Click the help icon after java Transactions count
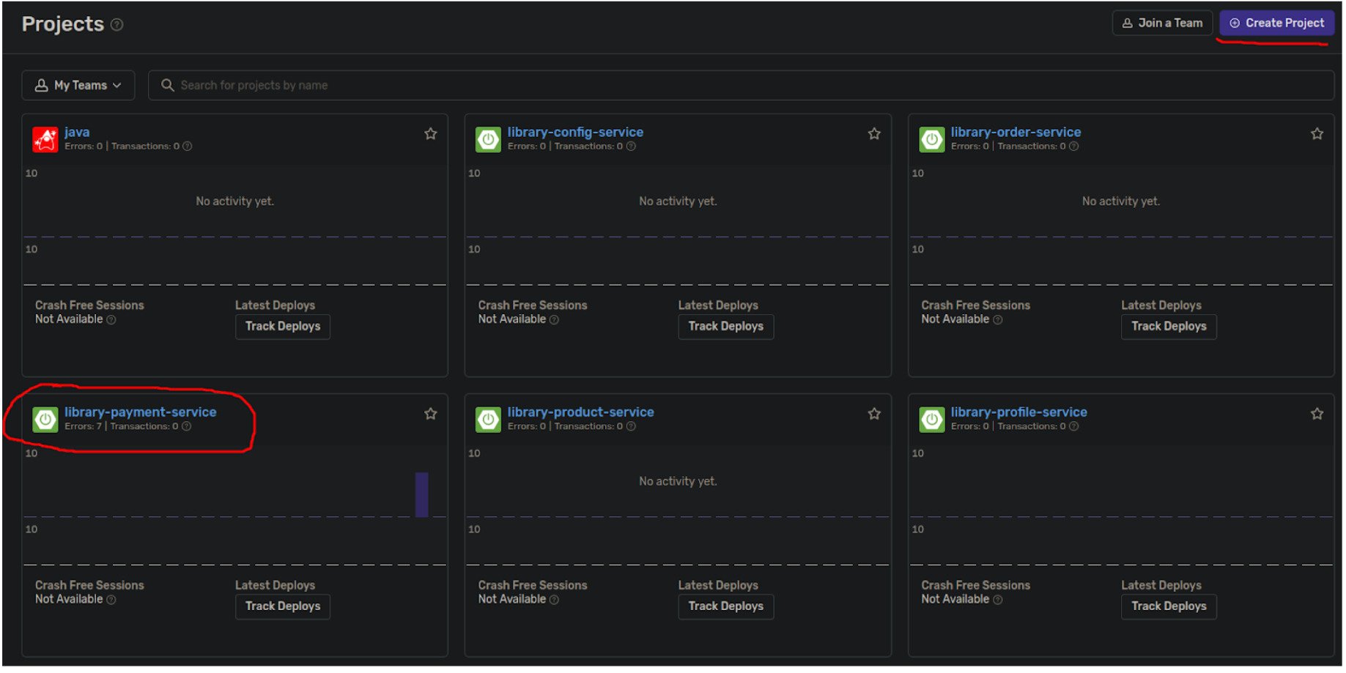The image size is (1346, 673). tap(188, 146)
